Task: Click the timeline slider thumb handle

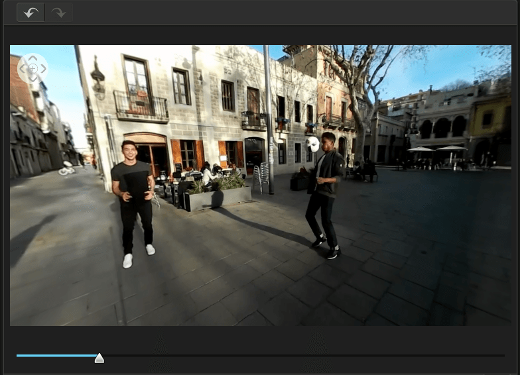Action: coord(99,358)
